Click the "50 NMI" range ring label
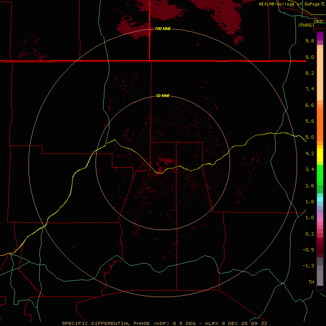 click(x=163, y=96)
